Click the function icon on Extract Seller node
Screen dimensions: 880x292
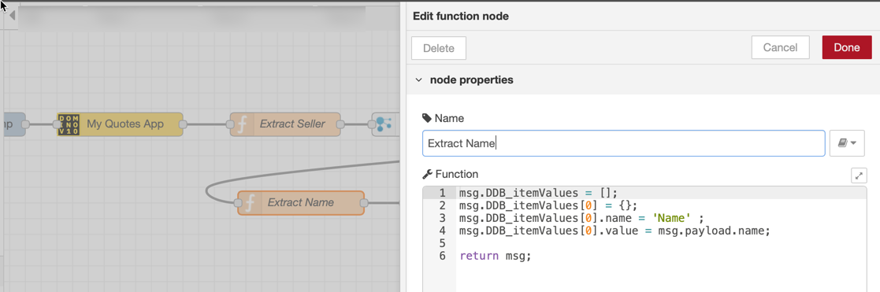[241, 124]
